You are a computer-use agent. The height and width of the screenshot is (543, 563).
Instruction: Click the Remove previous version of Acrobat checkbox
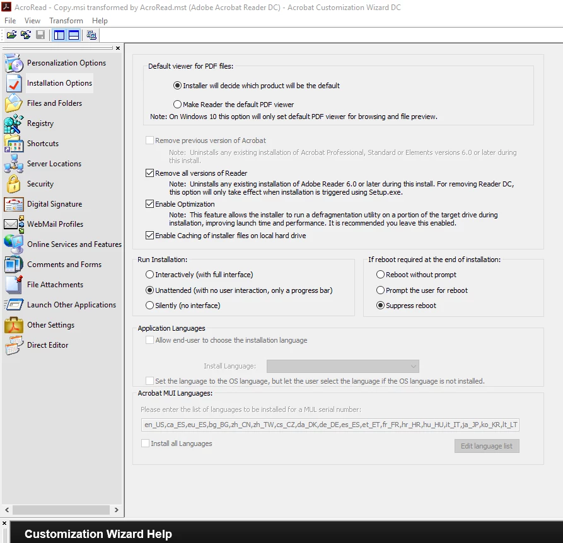[x=149, y=140]
